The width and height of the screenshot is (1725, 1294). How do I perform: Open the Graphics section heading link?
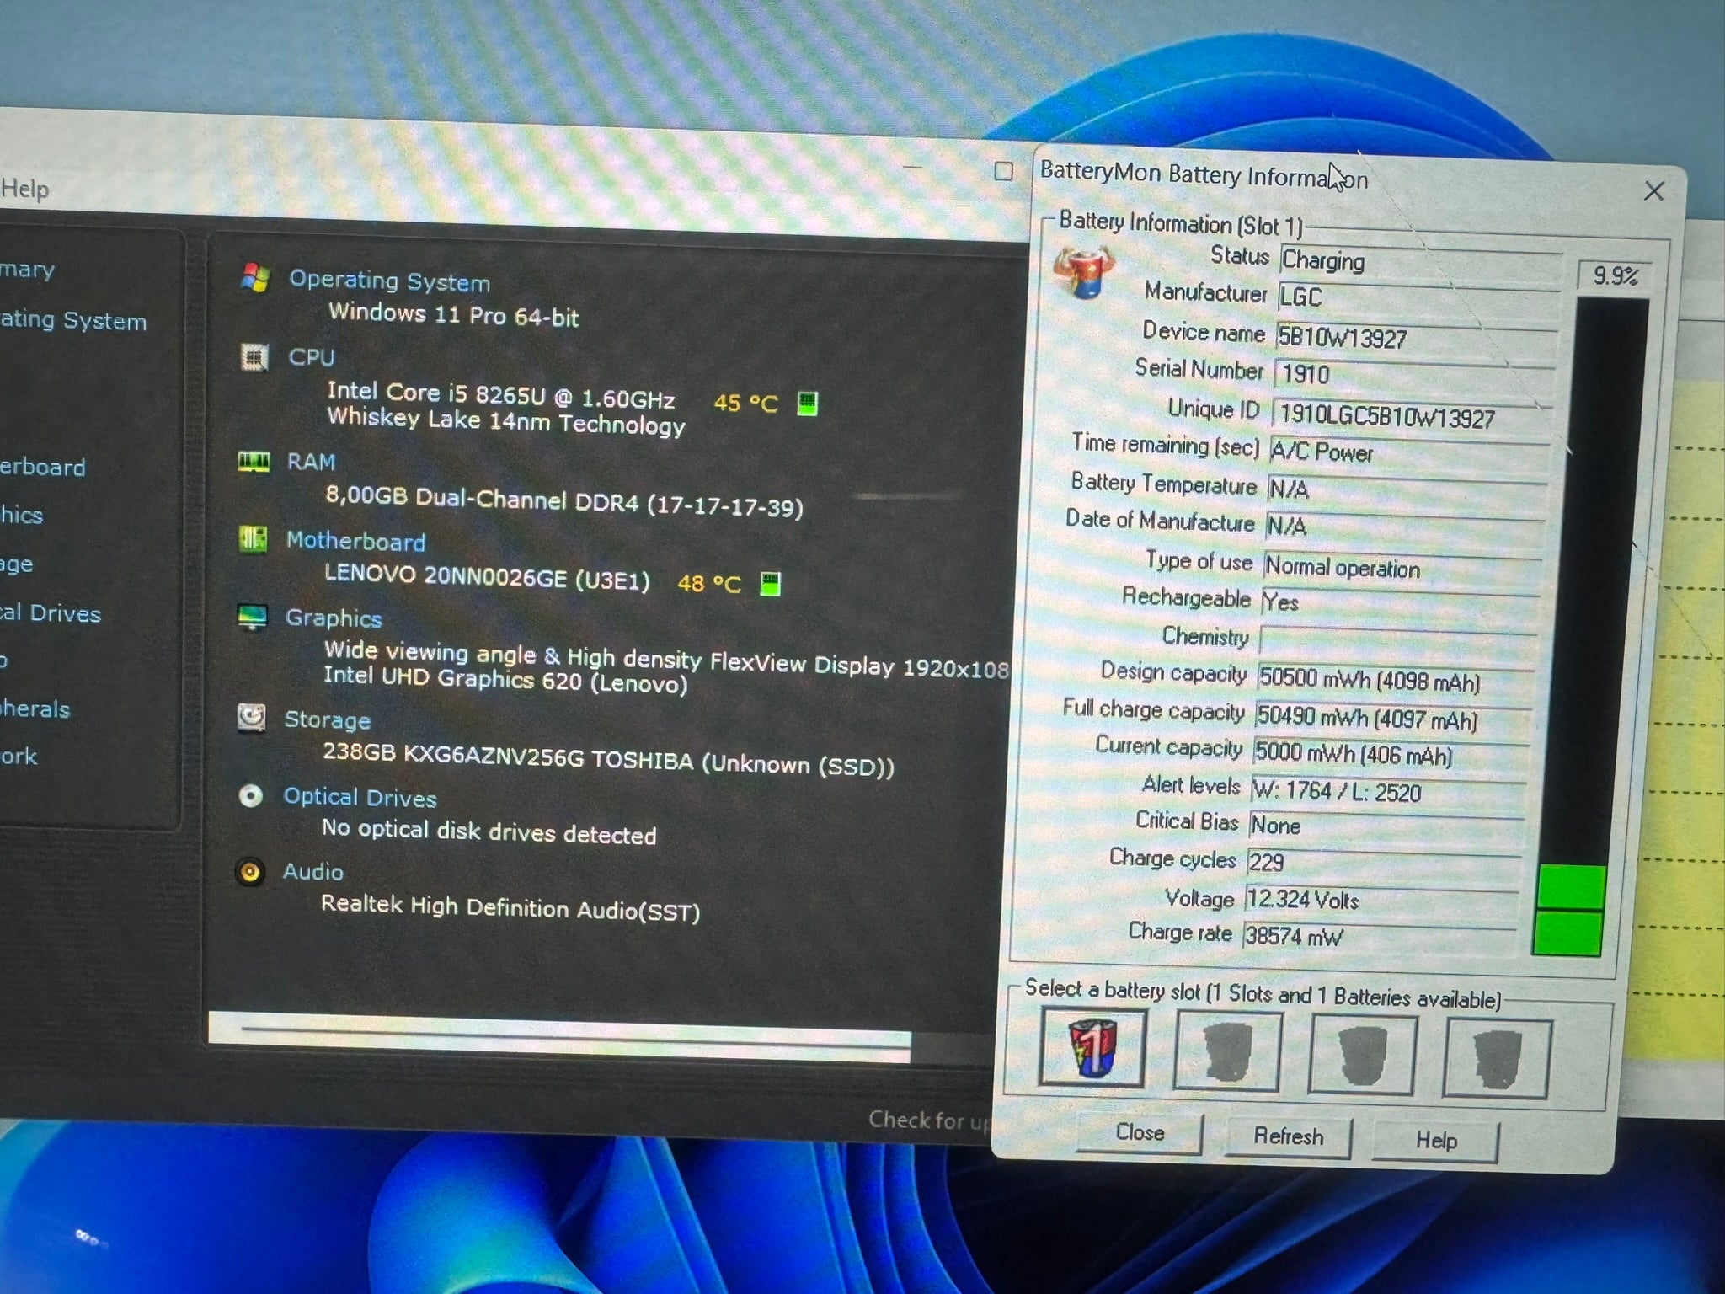pyautogui.click(x=334, y=618)
